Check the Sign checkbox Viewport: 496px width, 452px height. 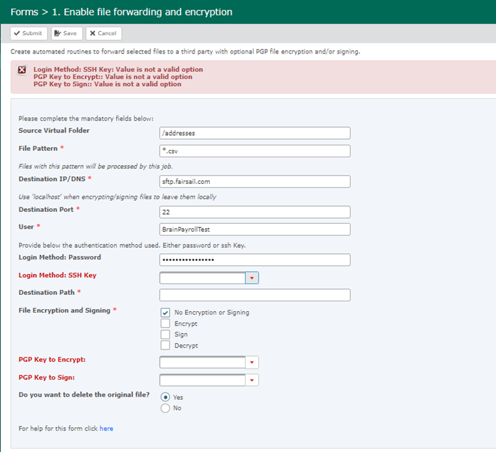[165, 334]
